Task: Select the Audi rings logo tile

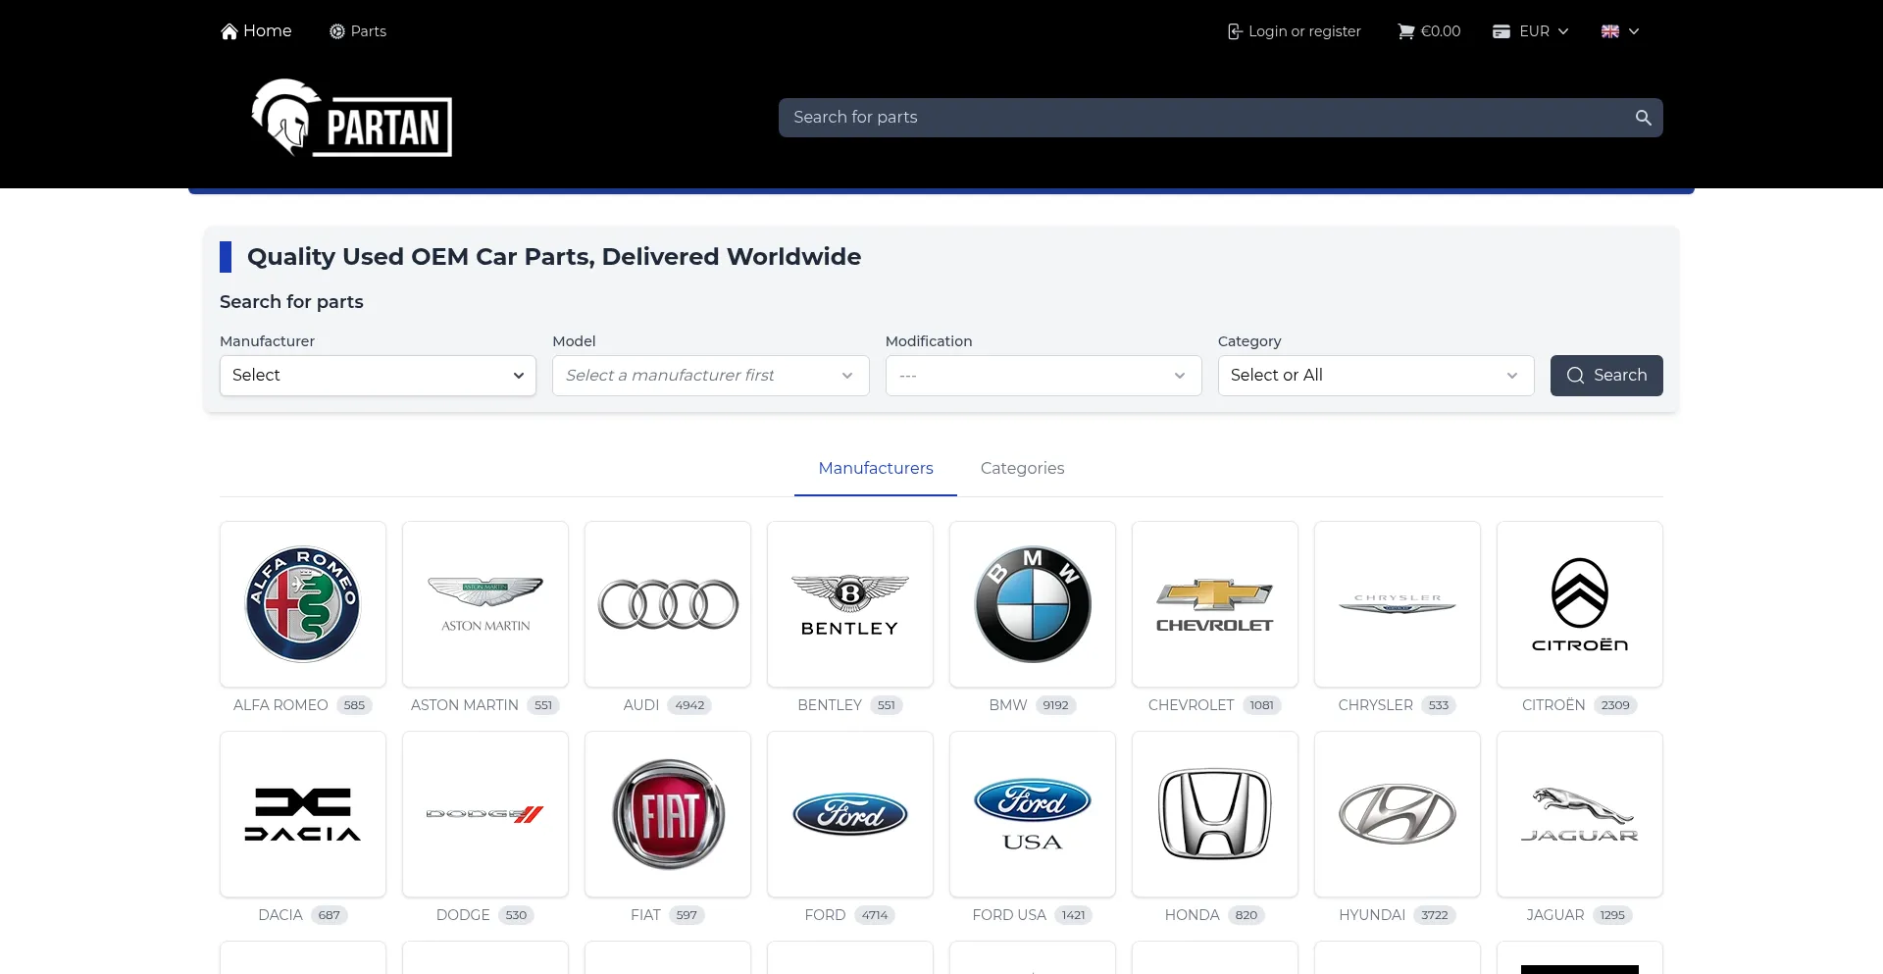Action: (x=668, y=604)
